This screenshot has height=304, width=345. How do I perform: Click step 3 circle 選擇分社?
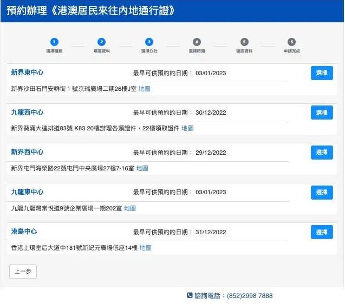(149, 42)
